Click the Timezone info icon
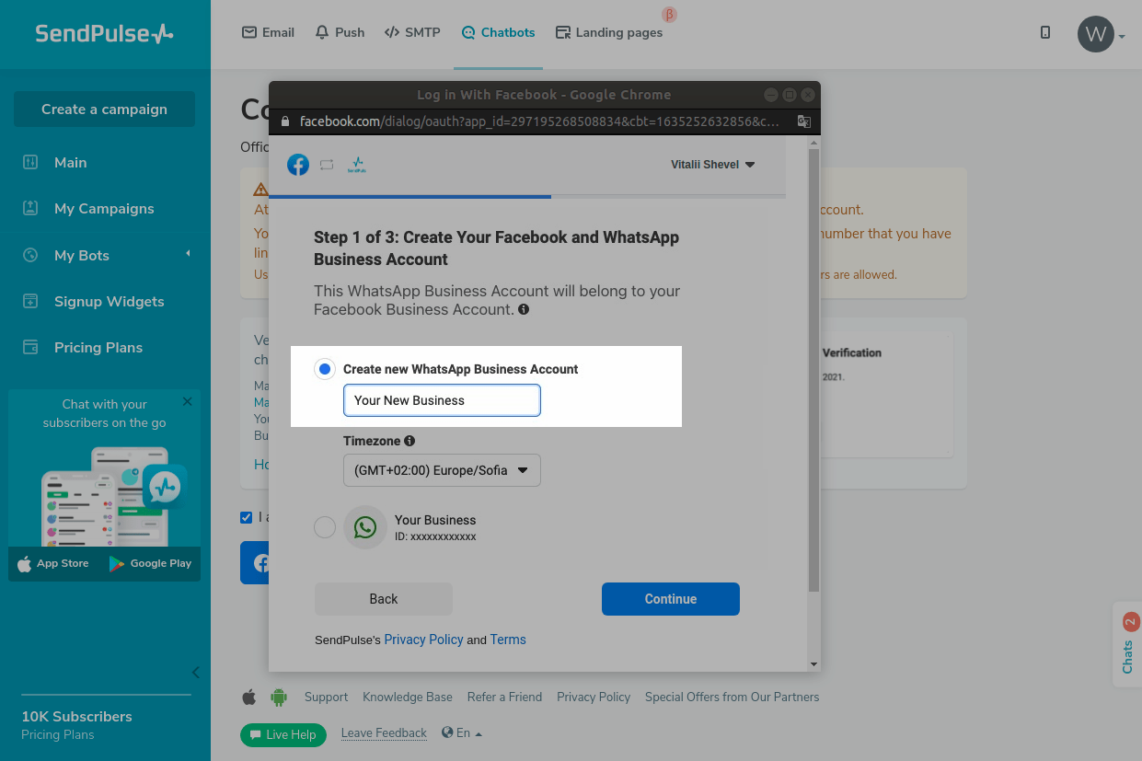 [x=410, y=441]
